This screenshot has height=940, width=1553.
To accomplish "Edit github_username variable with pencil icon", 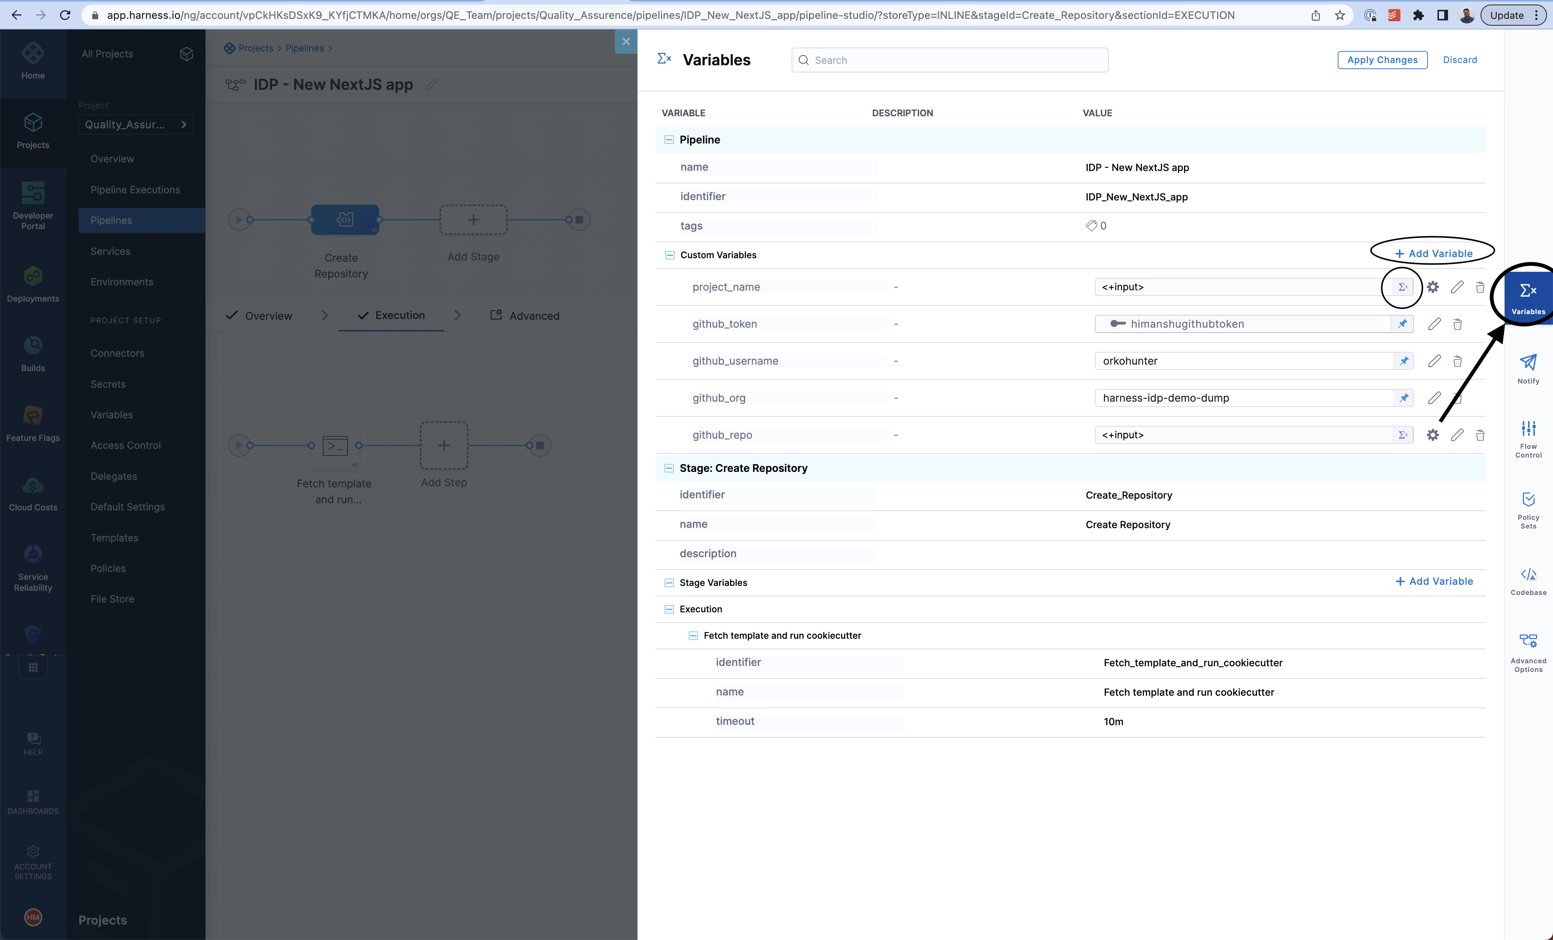I will click(1434, 361).
